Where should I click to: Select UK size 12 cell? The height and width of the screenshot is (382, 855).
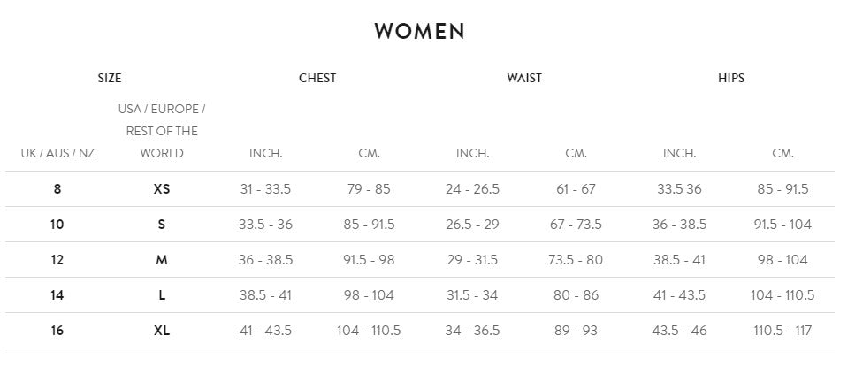click(57, 260)
